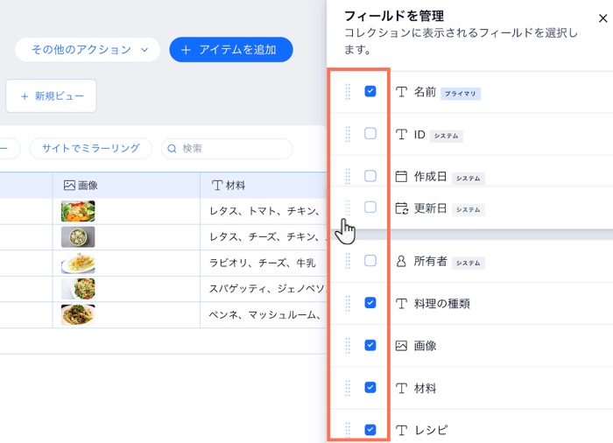Click the サイトでミラーリング button

tap(90, 149)
